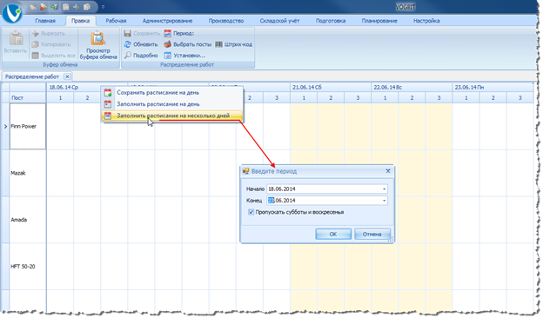Click the first quick access toolbar icon
Screen dimensions: 543x318
[x=32, y=7]
